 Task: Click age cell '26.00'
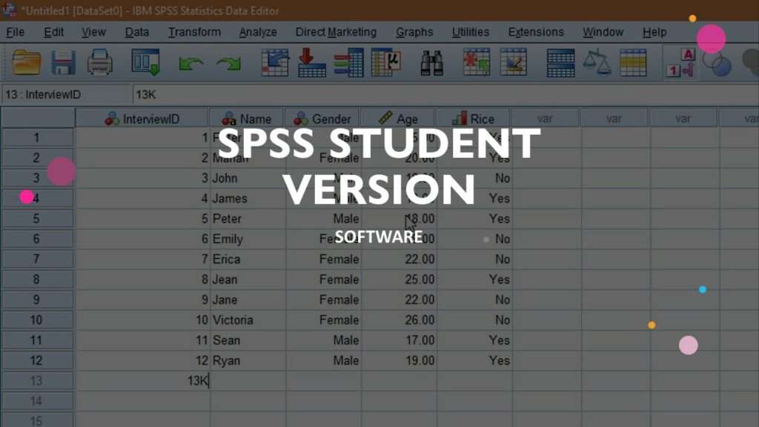click(x=400, y=320)
